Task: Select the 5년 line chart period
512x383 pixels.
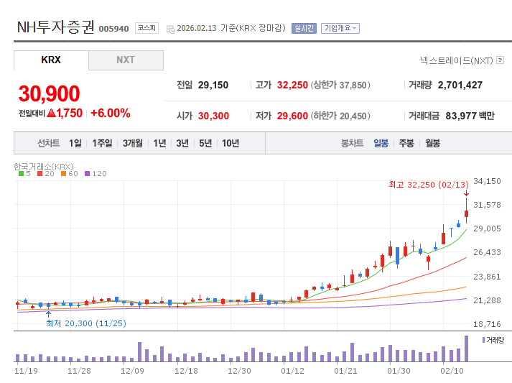Action: click(205, 143)
